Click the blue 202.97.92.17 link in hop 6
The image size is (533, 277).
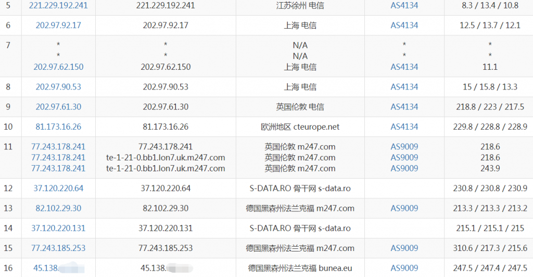click(x=58, y=25)
